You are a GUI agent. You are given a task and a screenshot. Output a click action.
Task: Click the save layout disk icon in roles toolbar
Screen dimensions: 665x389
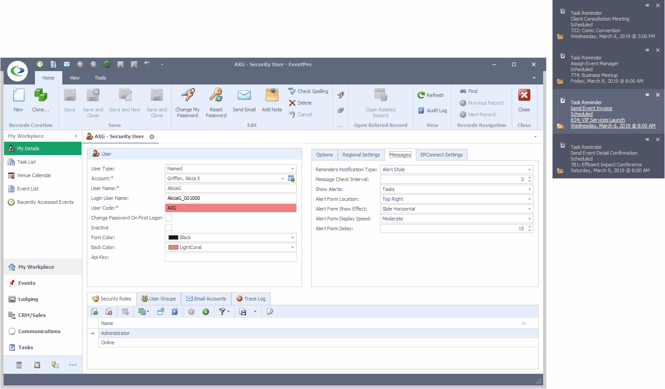pyautogui.click(x=243, y=312)
